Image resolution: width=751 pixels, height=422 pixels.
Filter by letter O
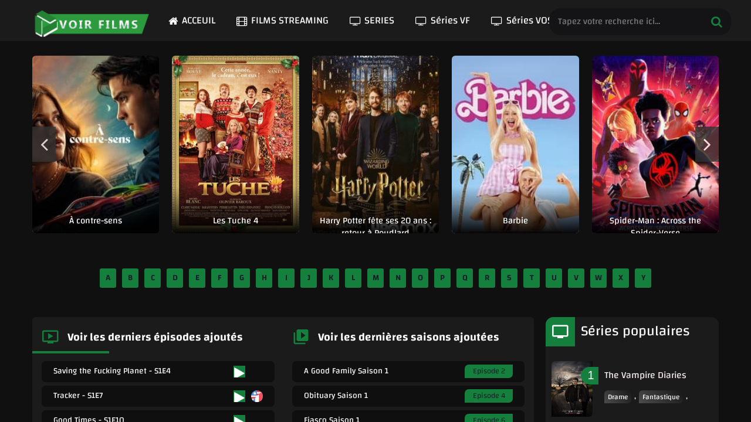pos(420,278)
